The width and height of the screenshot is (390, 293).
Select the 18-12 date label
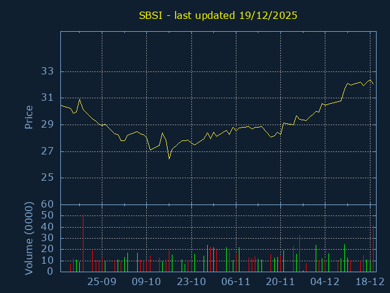point(369,281)
